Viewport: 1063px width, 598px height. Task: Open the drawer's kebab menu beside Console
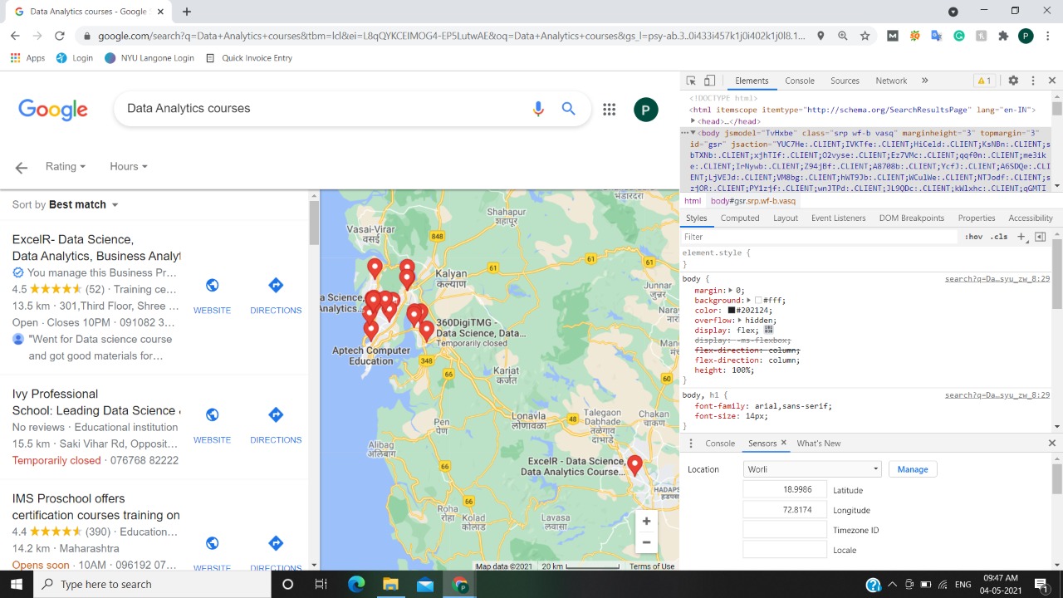tap(691, 444)
